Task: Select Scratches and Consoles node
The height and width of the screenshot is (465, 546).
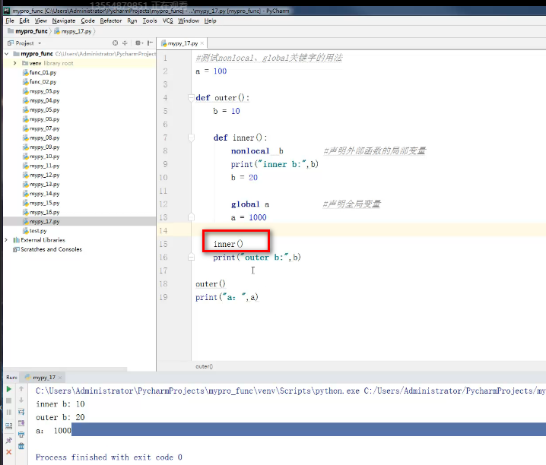Action: tap(47, 249)
